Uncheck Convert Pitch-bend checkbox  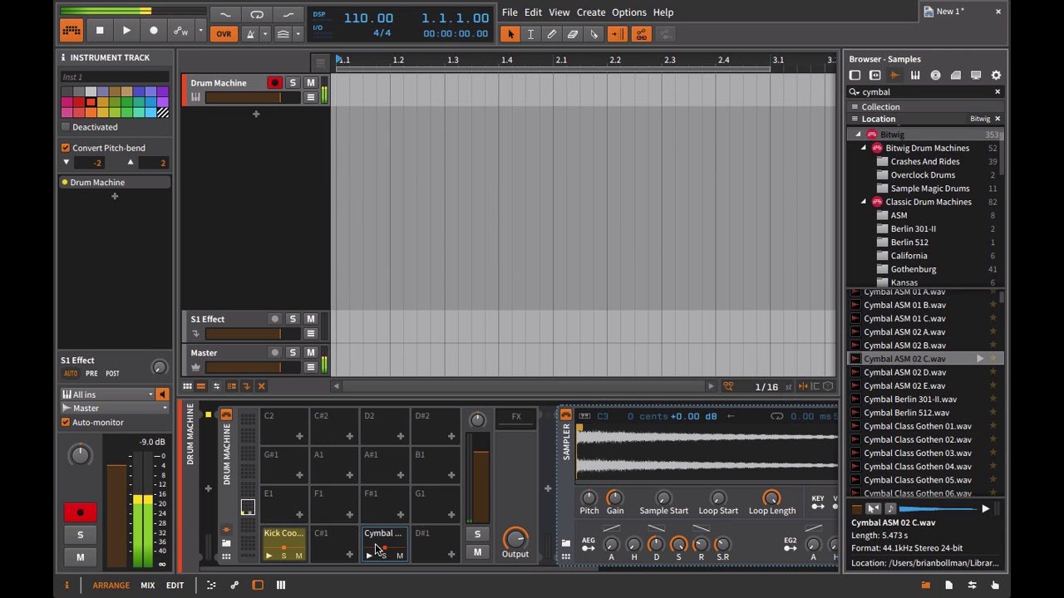click(66, 148)
